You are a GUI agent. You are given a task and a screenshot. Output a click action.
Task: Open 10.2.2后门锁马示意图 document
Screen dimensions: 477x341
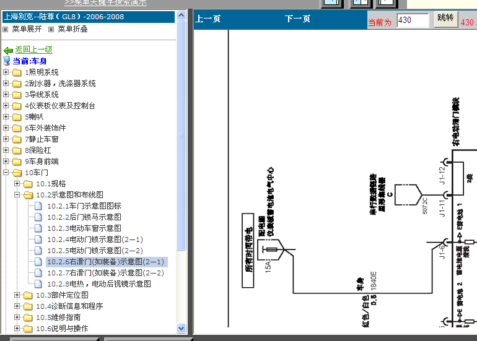(84, 217)
